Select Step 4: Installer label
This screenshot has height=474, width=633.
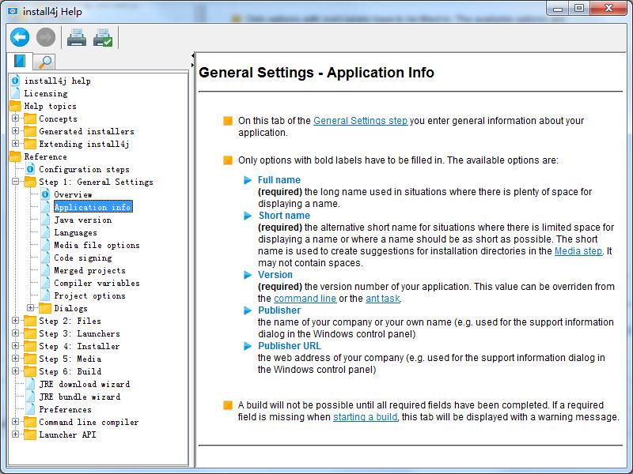(x=79, y=346)
